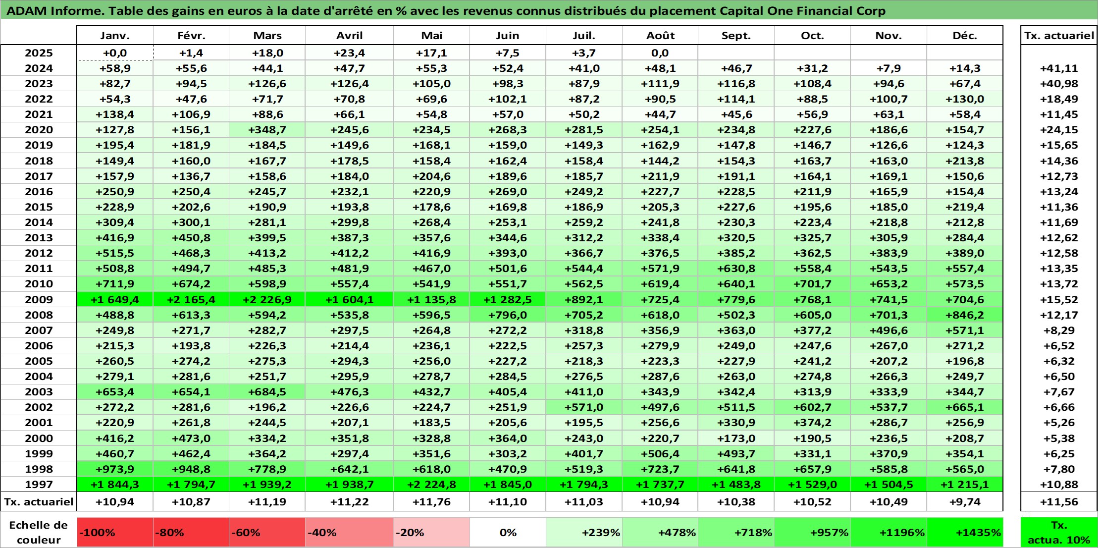Screen dimensions: 1098x548
Task: Select cell +846,2 in the 2008 row
Action: 965,315
